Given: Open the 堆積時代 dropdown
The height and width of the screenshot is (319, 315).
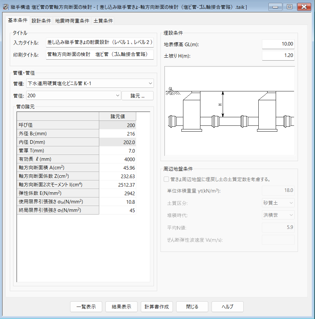Looking at the screenshot, I should 278,215.
